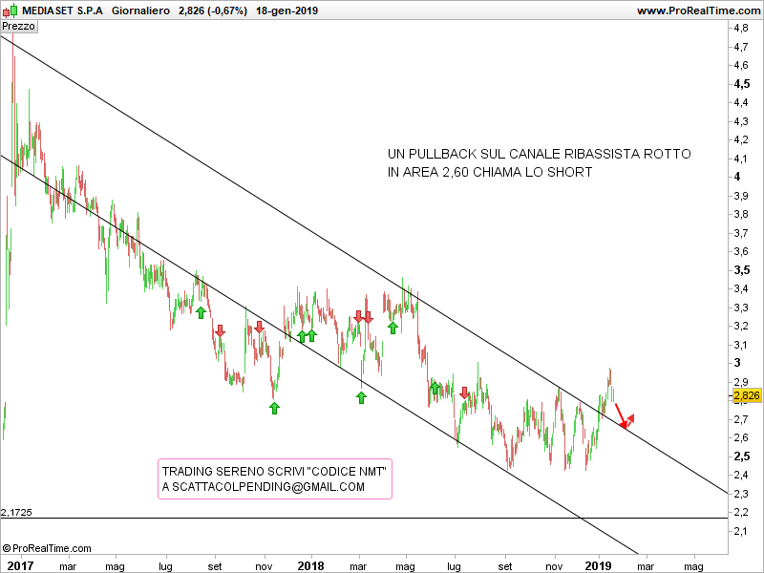Click the 3,3 value on price axis
The width and height of the screenshot is (764, 573).
741,308
